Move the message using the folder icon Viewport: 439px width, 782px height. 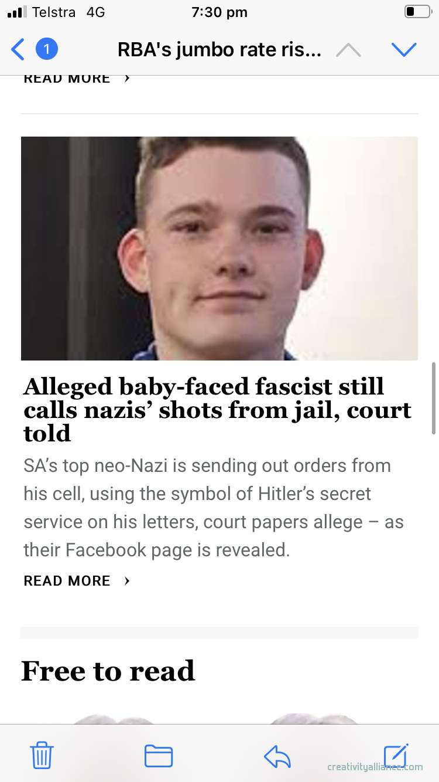pyautogui.click(x=159, y=755)
